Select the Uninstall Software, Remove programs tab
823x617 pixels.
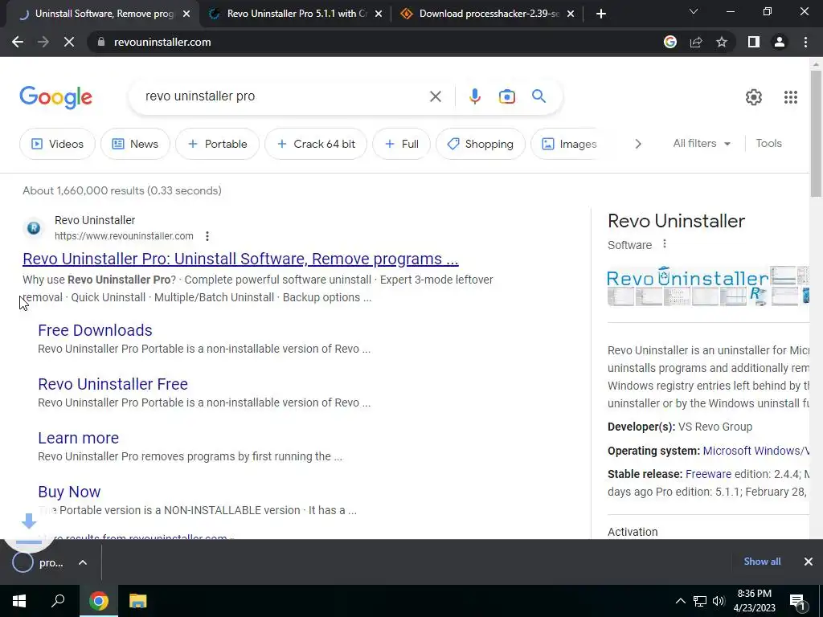click(103, 14)
